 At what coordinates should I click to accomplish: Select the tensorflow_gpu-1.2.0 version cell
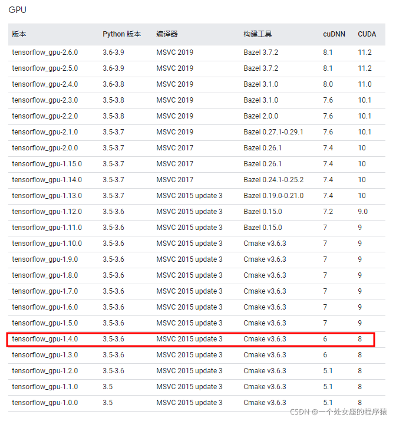click(45, 371)
